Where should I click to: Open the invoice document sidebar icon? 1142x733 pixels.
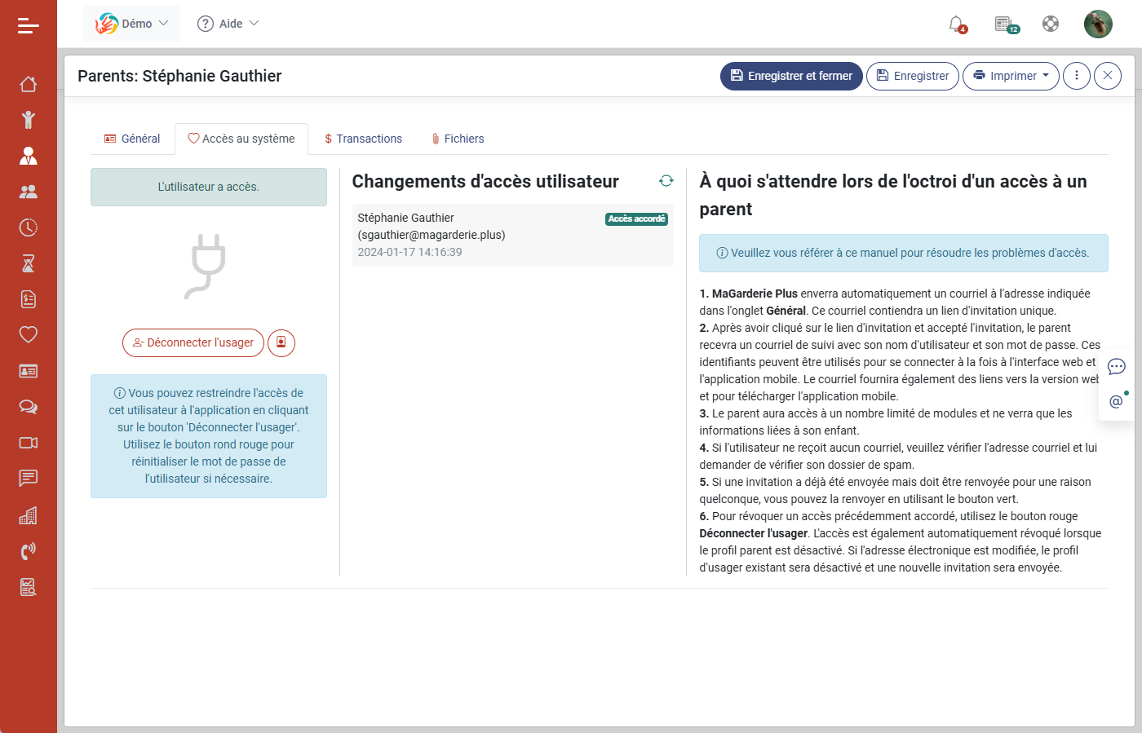coord(29,299)
